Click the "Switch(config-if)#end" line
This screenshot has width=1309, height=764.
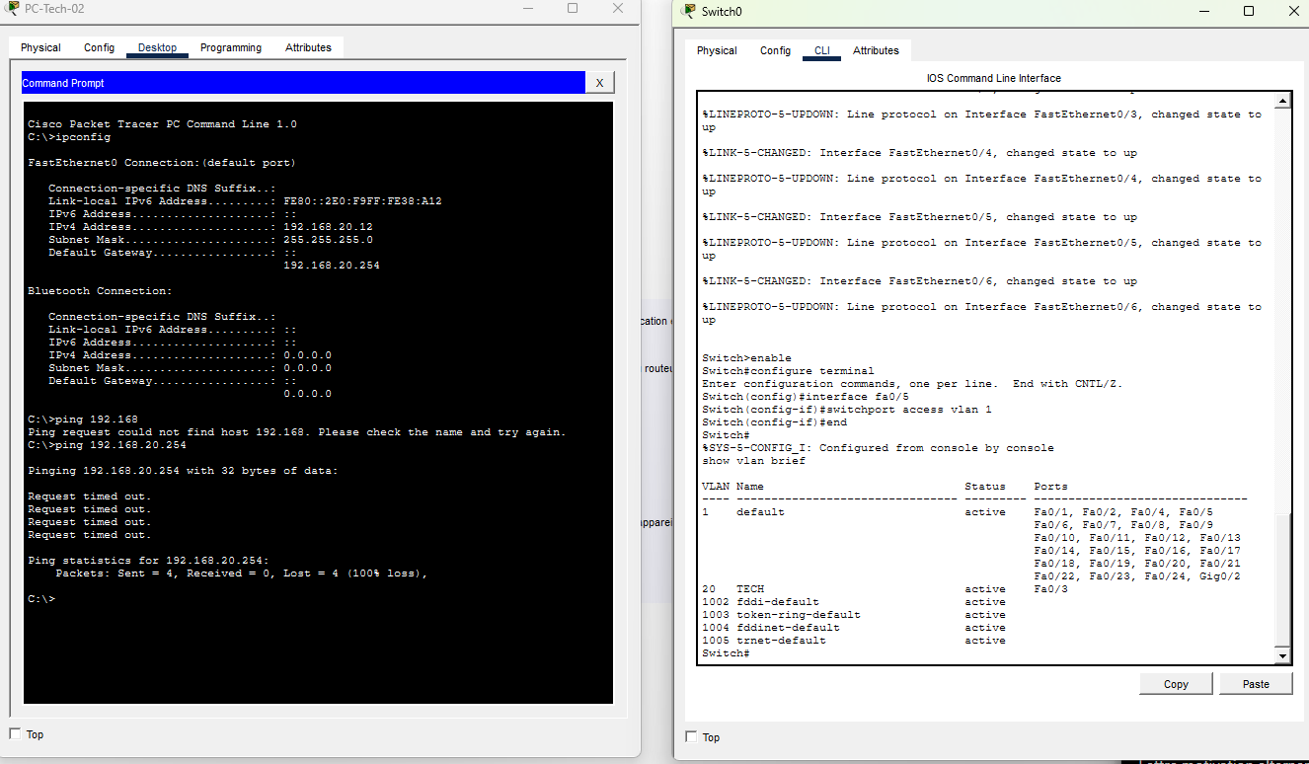point(774,422)
